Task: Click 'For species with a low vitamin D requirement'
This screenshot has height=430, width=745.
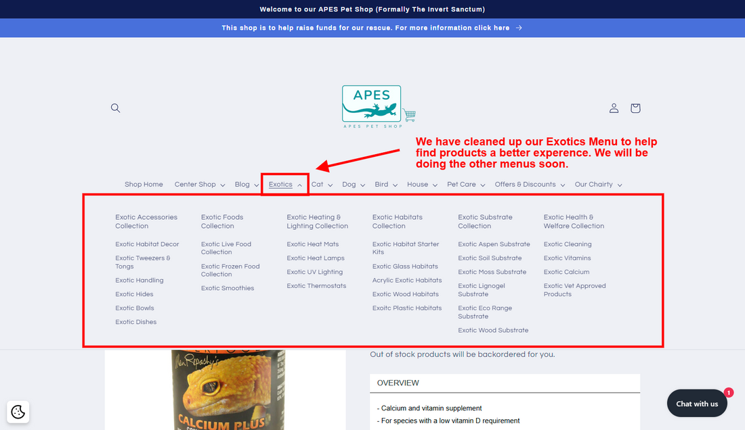Action: [448, 421]
